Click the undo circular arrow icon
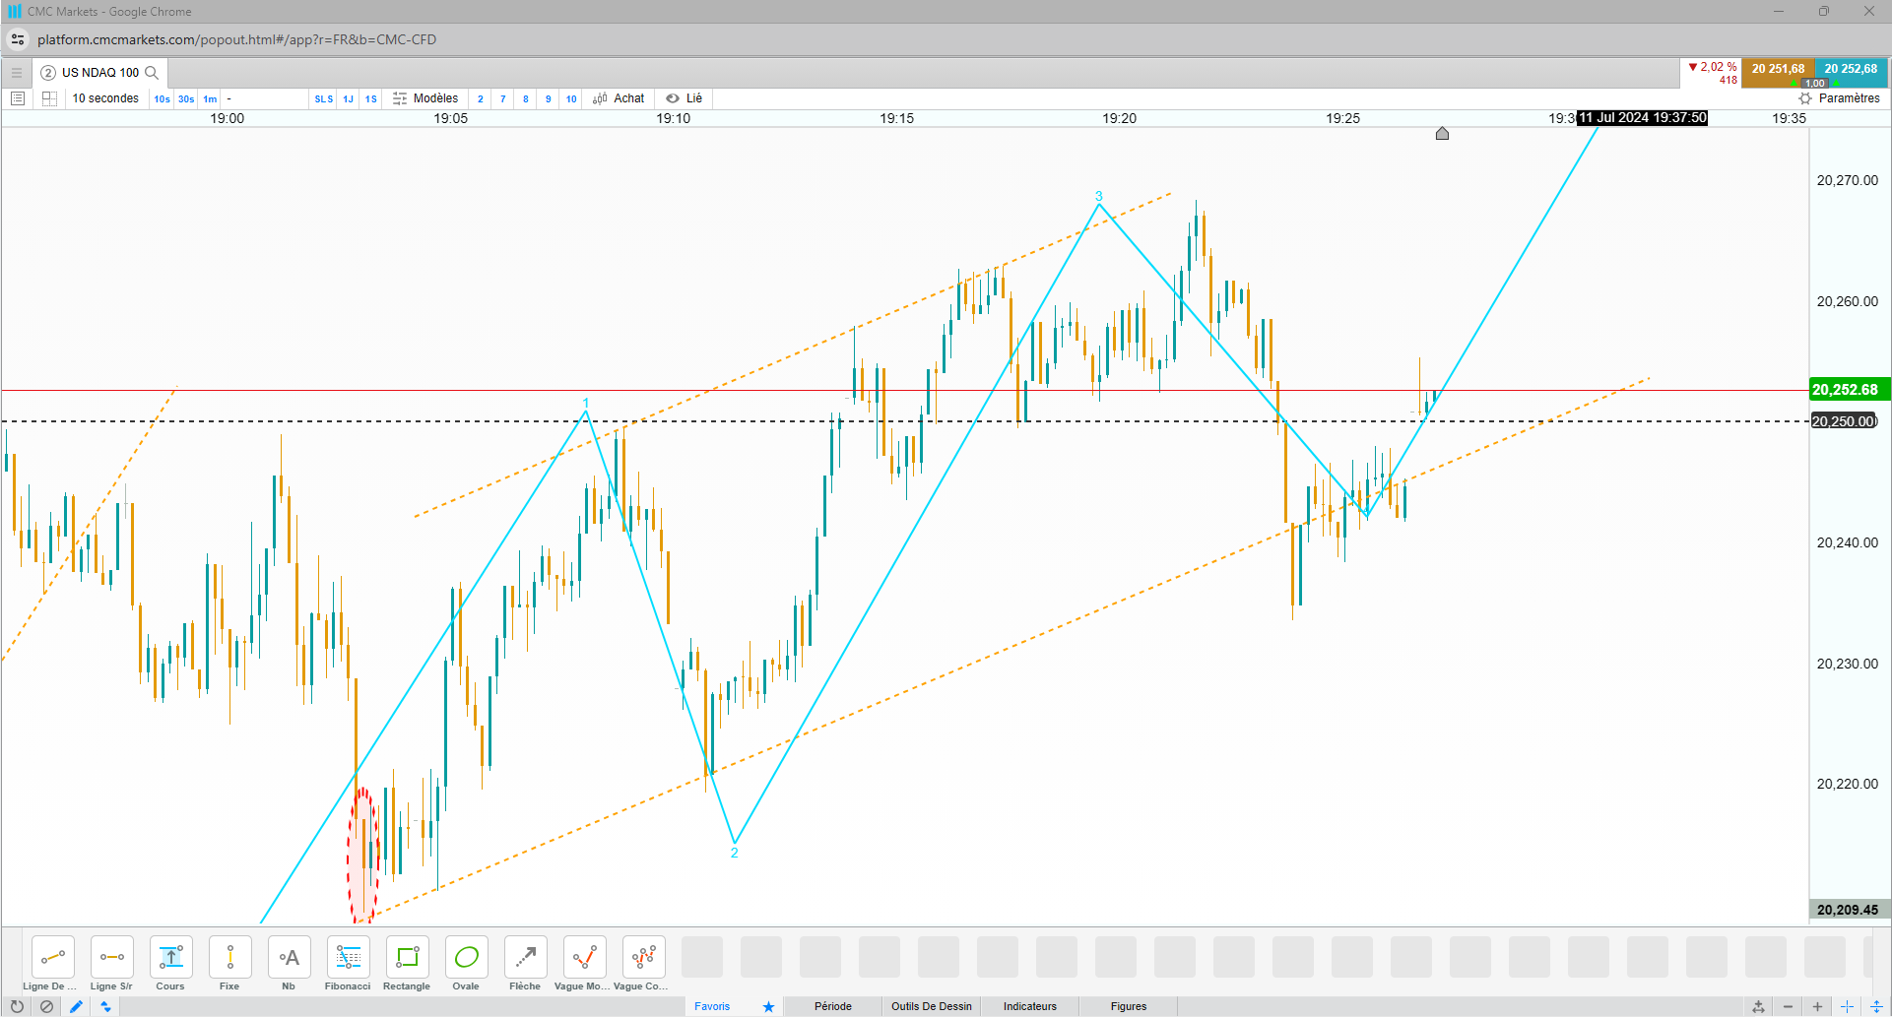Viewport: 1892px width, 1017px height. pyautogui.click(x=17, y=1006)
